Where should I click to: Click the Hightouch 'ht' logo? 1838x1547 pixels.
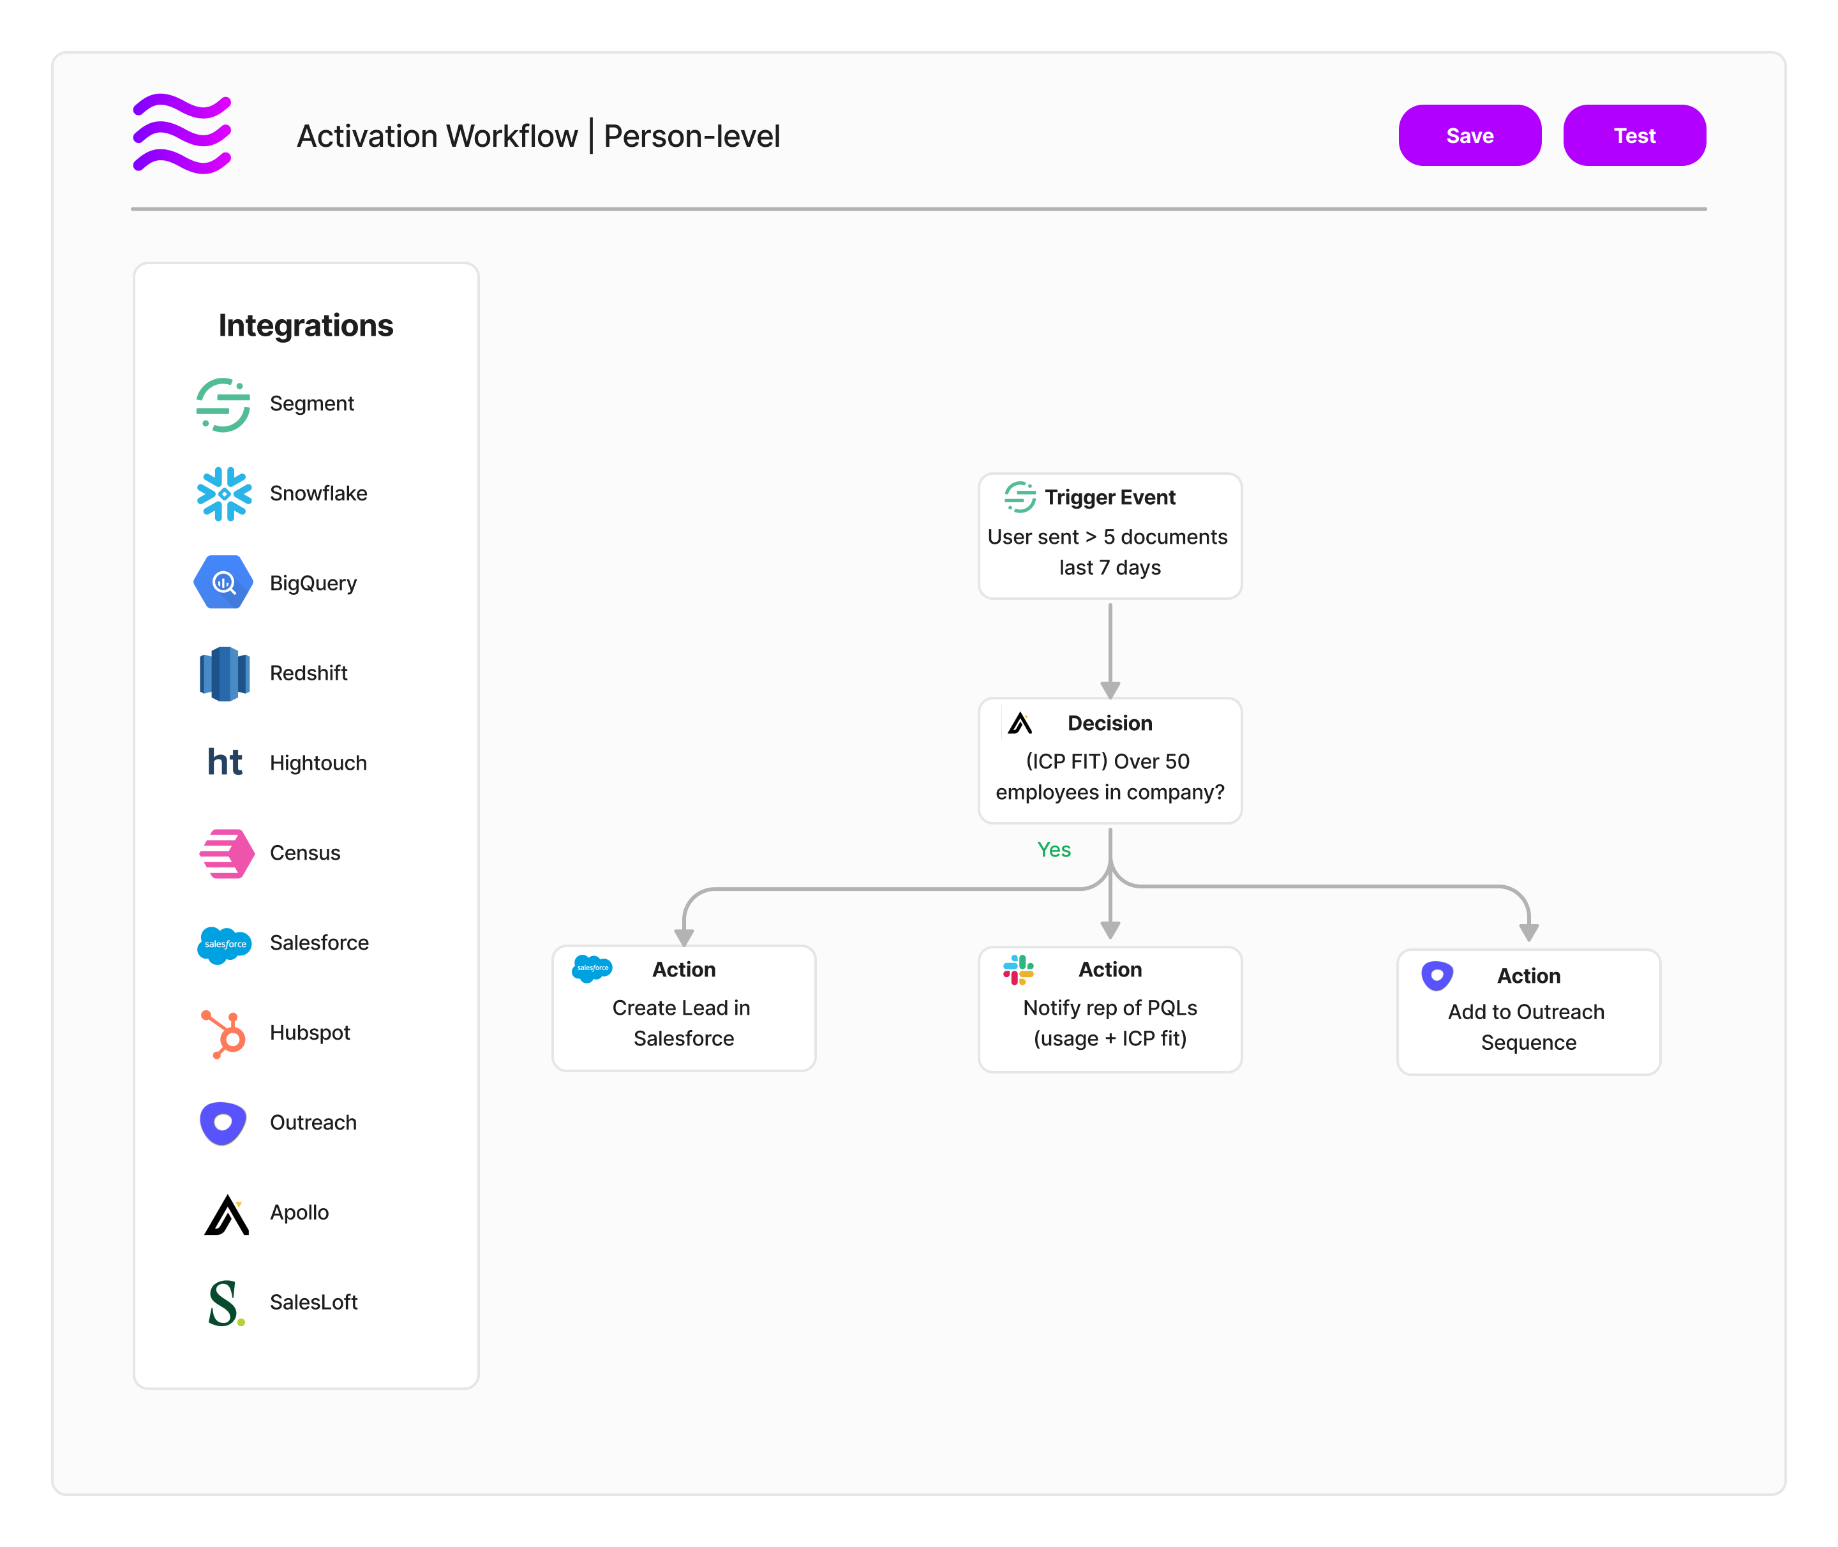(225, 763)
